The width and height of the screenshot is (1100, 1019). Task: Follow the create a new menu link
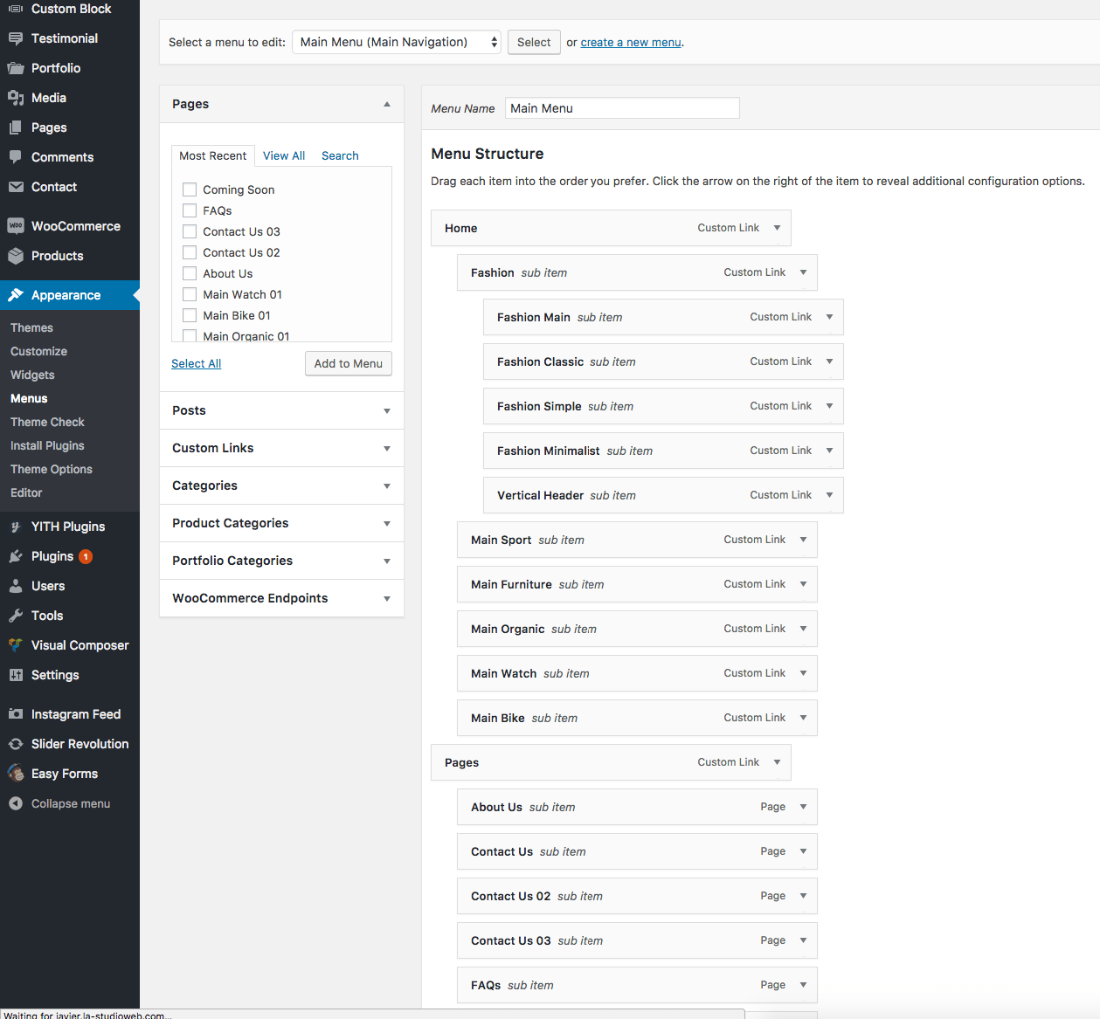(630, 42)
